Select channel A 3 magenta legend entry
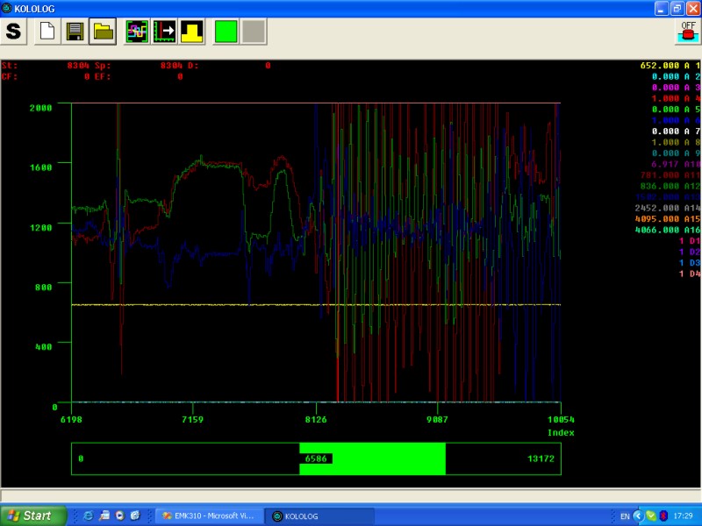 (675, 88)
